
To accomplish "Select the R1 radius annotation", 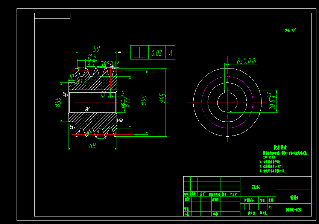I will pos(79,82).
